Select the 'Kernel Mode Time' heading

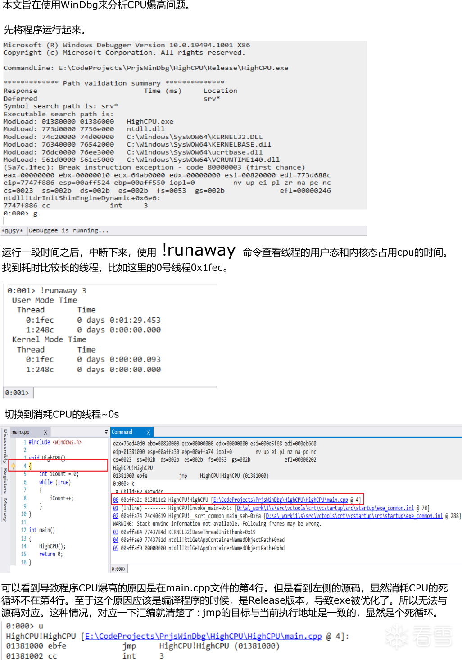[x=49, y=339]
